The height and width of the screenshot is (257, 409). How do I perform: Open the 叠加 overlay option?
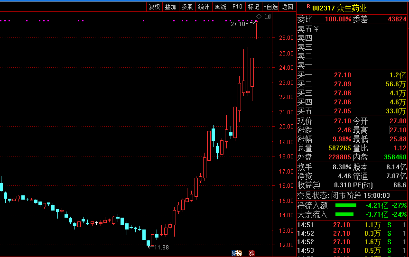170,7
